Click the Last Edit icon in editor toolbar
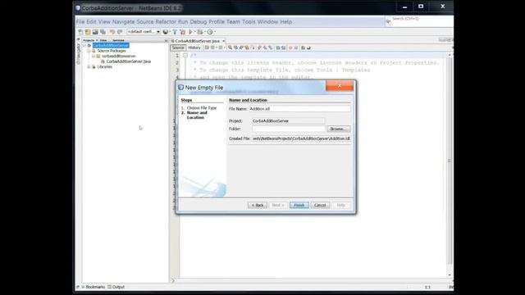Image resolution: width=525 pixels, height=295 pixels. (207, 48)
